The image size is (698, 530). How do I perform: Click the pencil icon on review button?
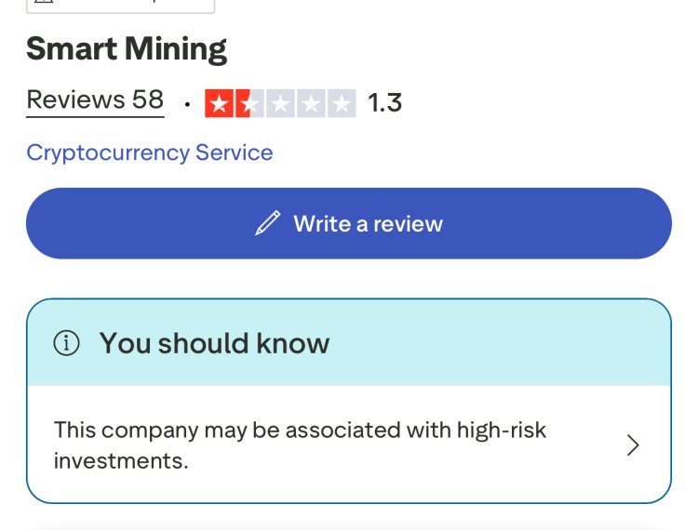[267, 223]
